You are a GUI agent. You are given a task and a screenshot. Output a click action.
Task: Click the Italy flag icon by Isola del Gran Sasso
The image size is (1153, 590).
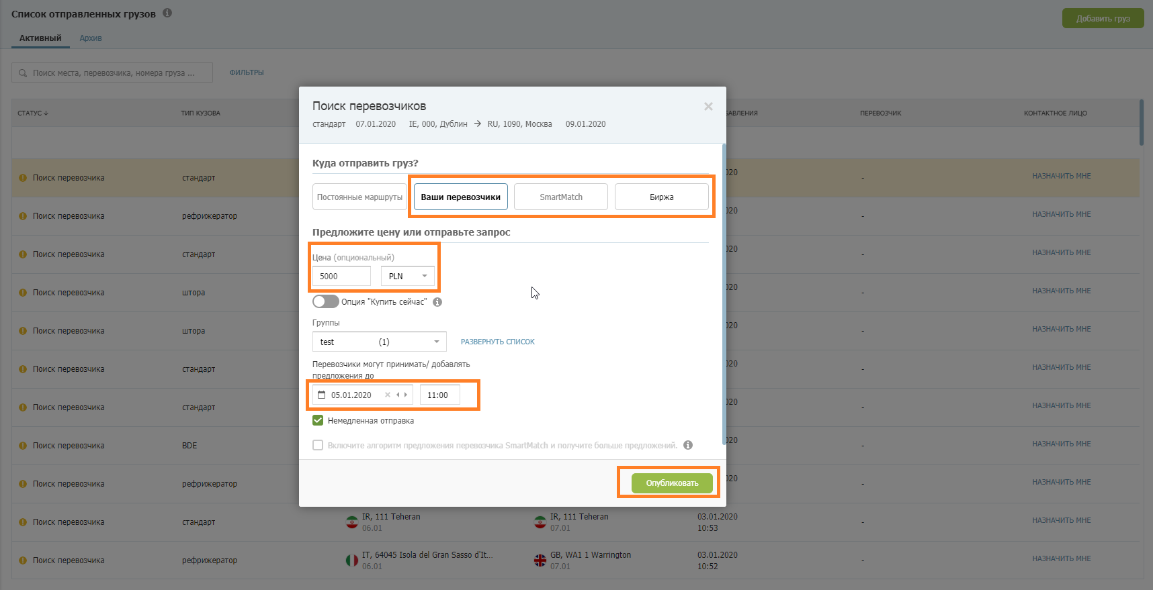tap(352, 560)
